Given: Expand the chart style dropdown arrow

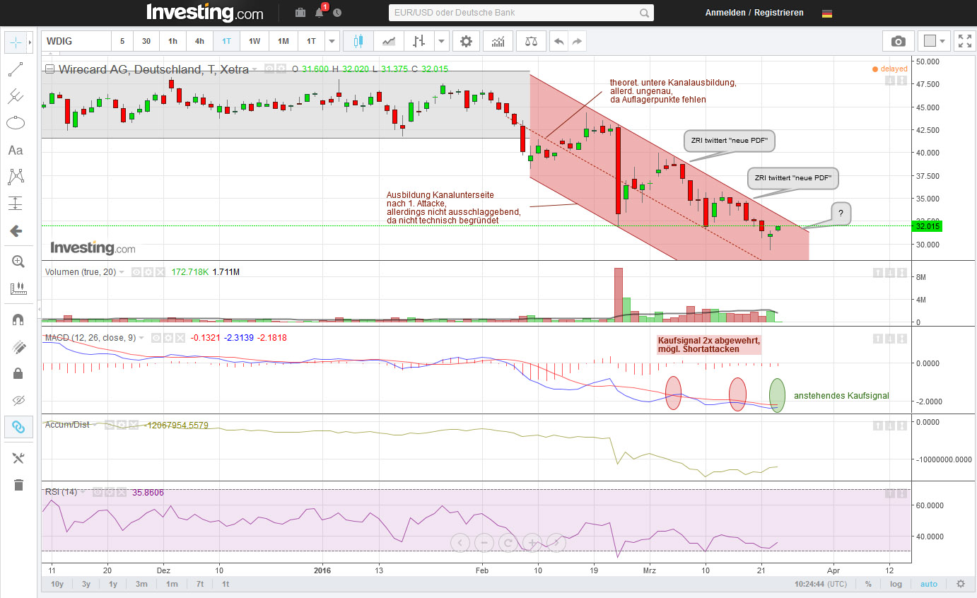Looking at the screenshot, I should click(x=442, y=41).
